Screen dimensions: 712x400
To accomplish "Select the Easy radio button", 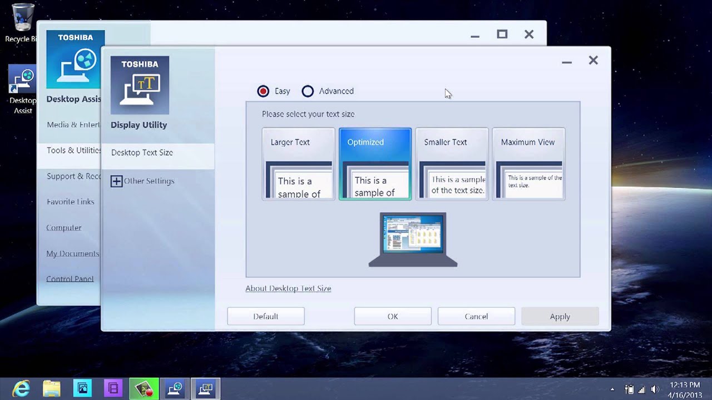I will [x=263, y=91].
